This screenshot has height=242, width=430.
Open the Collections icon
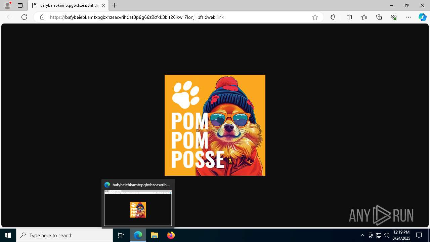(x=379, y=17)
